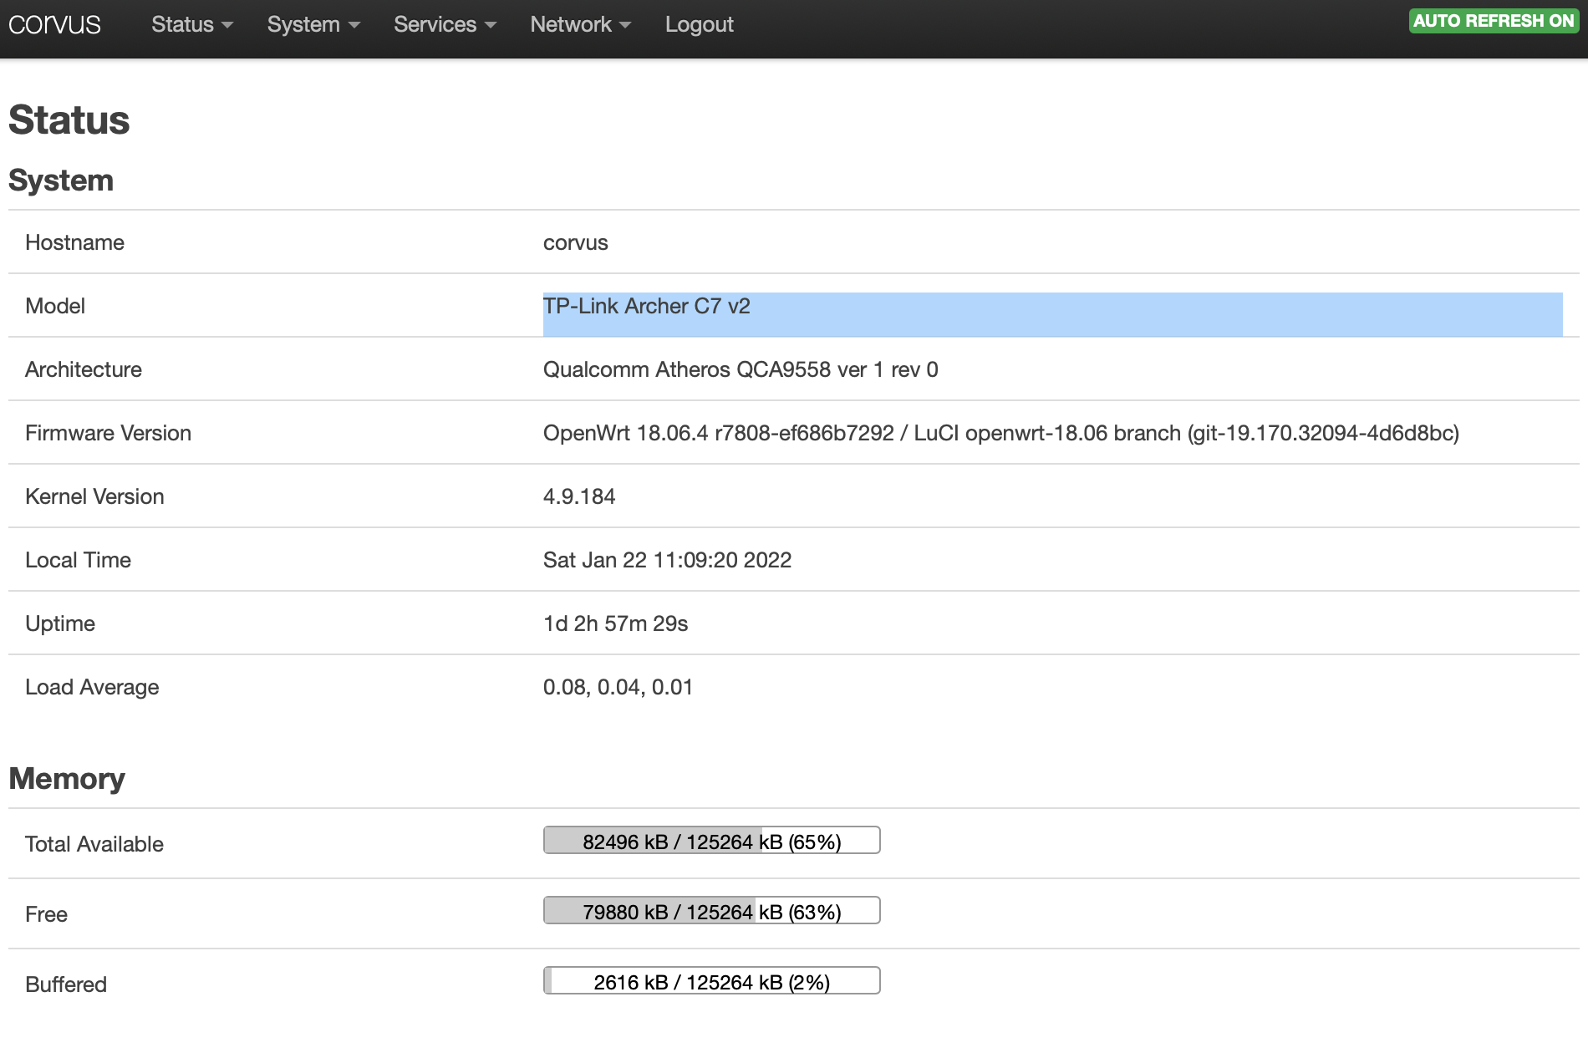Click the Free memory progress bar
Image resolution: width=1588 pixels, height=1058 pixels.
click(x=712, y=911)
